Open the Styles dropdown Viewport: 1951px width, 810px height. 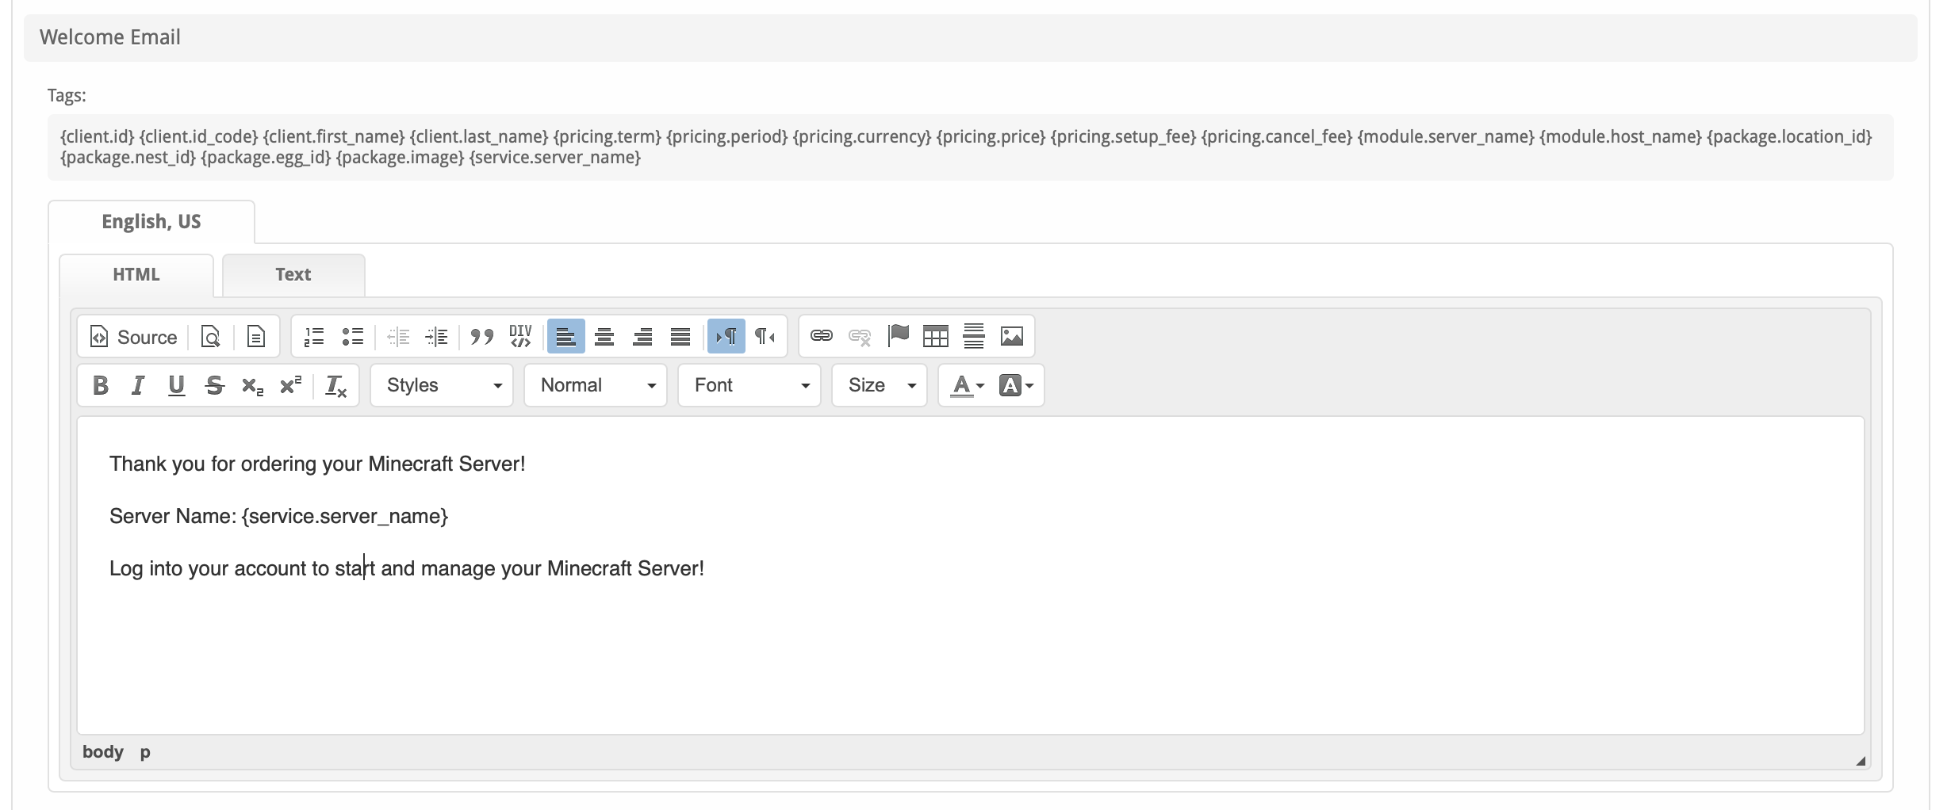tap(442, 386)
